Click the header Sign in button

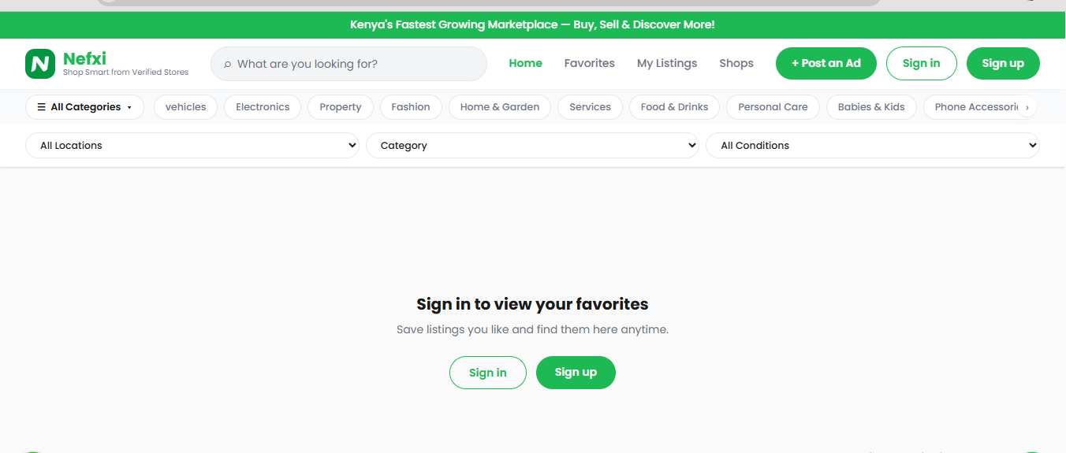tap(922, 63)
